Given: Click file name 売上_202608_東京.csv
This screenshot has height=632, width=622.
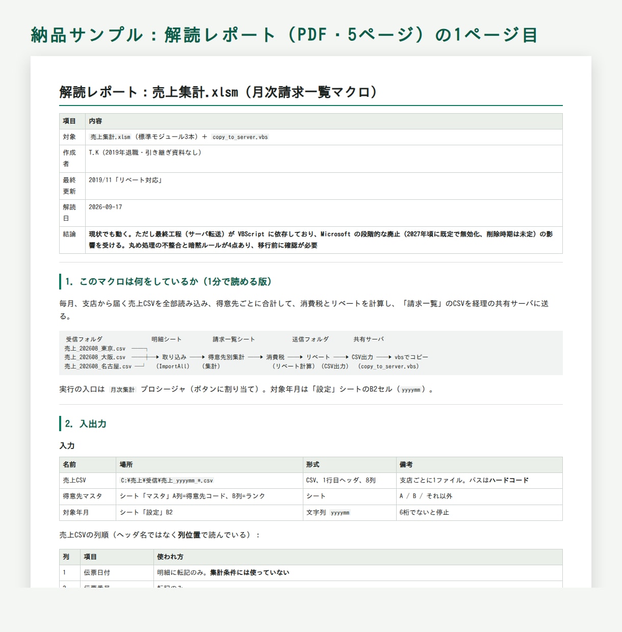Looking at the screenshot, I should tap(95, 349).
